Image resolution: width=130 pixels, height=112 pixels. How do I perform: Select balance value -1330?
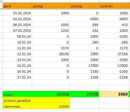tap(114, 71)
